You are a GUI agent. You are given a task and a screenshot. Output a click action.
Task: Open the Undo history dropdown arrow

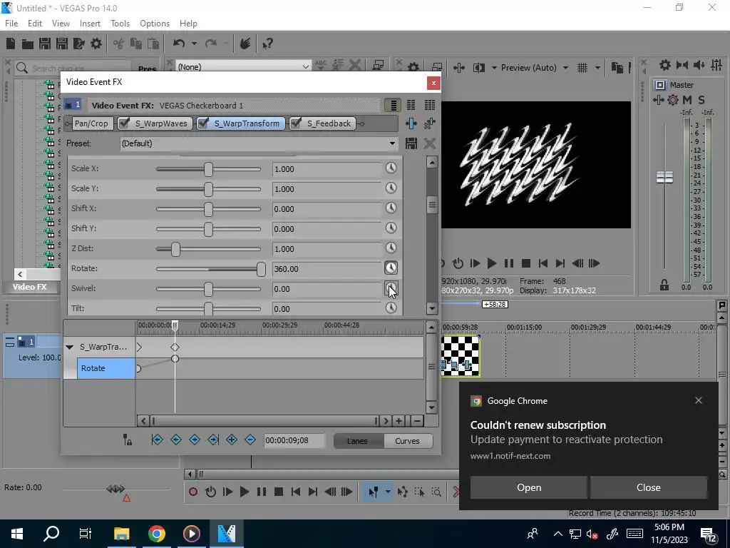point(194,44)
